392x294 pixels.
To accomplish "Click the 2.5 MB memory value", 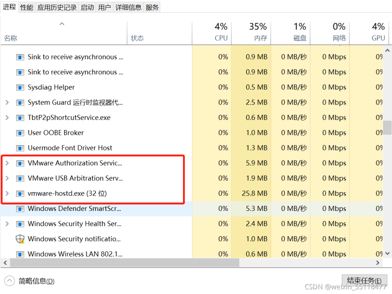I will (x=256, y=103).
